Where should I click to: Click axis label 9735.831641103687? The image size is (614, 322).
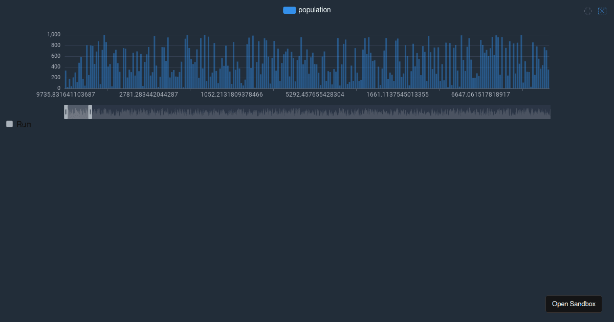pos(66,95)
